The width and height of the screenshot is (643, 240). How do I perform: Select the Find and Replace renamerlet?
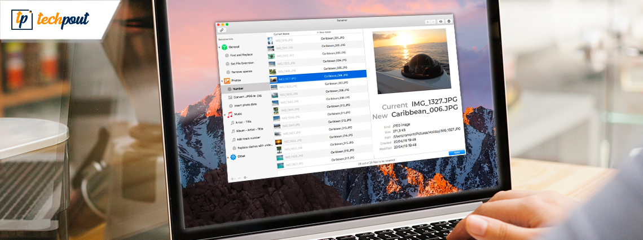241,55
